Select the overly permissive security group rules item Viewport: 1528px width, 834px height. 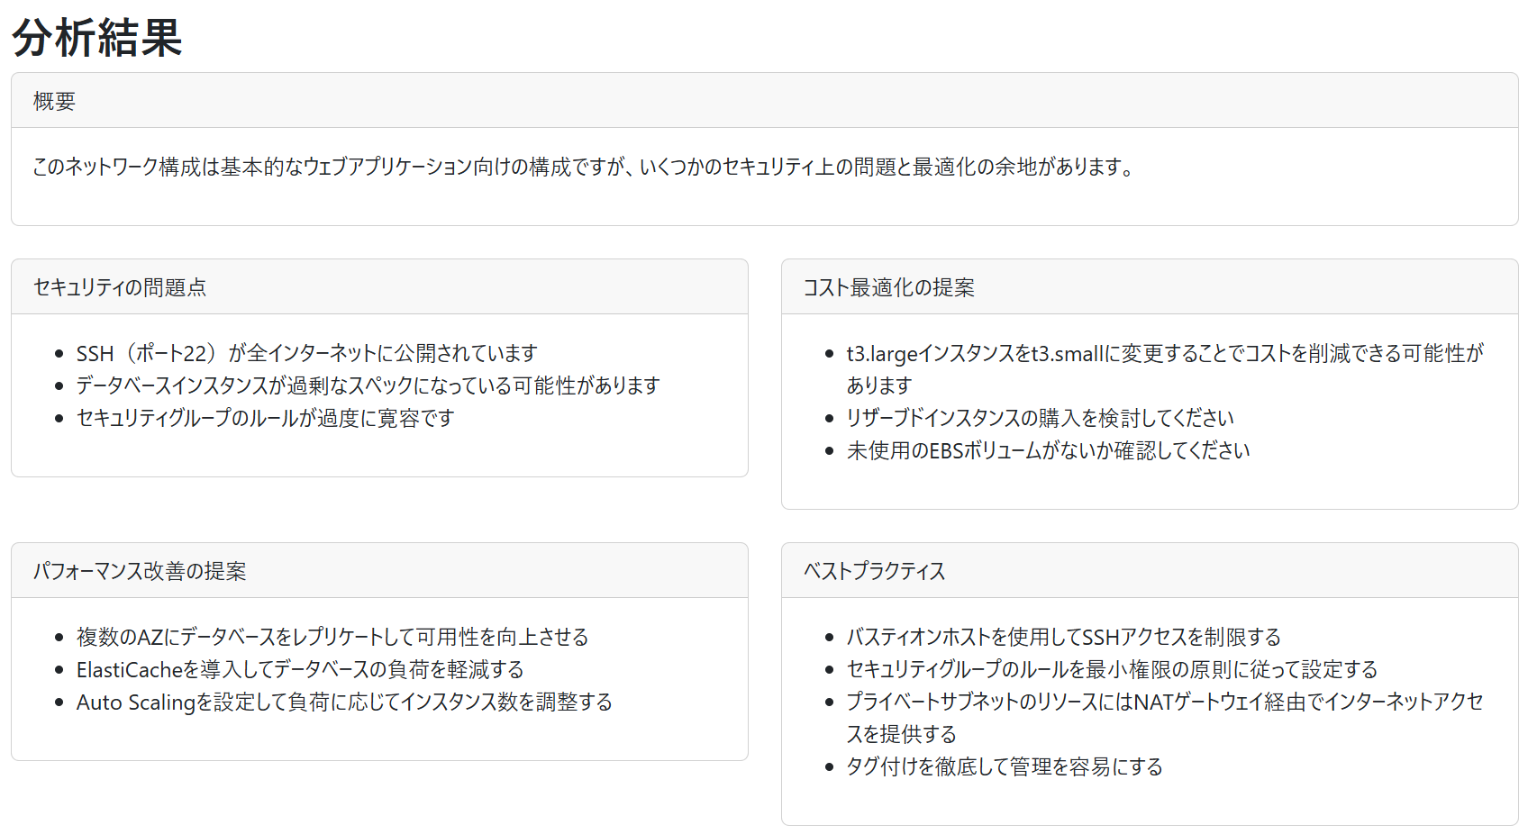pyautogui.click(x=266, y=418)
